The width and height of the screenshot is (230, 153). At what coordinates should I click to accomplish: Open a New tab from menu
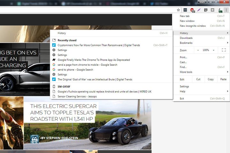tap(201, 16)
